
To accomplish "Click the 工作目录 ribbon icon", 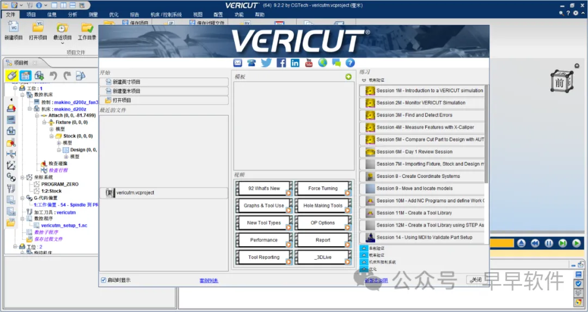I will coord(87,27).
